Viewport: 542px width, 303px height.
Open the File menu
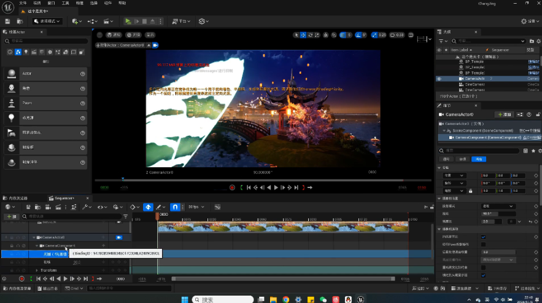tap(23, 3)
